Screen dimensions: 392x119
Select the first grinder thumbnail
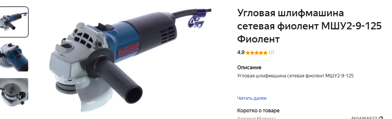coord(14,22)
